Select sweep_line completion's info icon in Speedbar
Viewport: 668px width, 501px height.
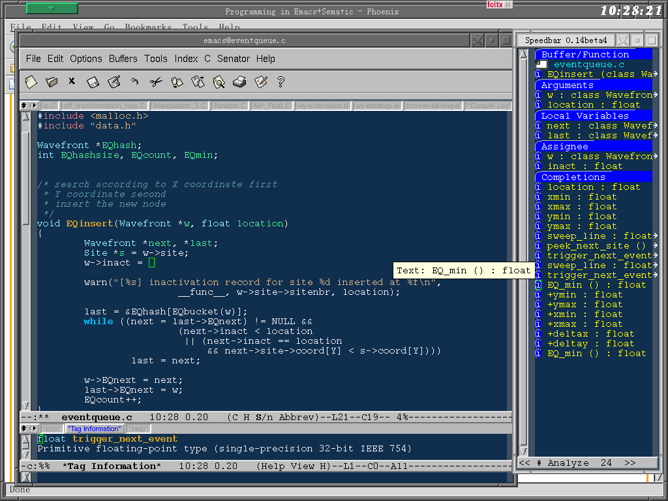pyautogui.click(x=538, y=236)
